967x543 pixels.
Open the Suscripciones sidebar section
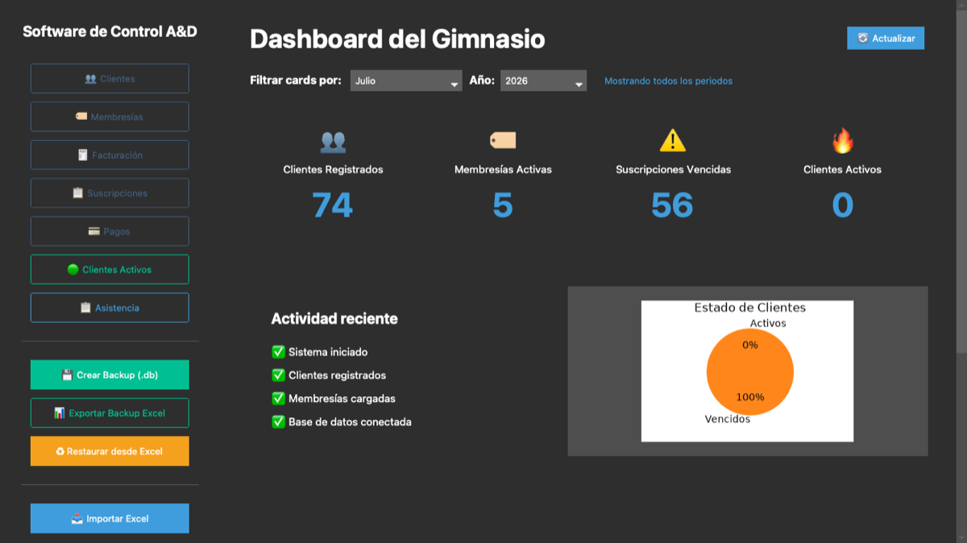pos(110,193)
